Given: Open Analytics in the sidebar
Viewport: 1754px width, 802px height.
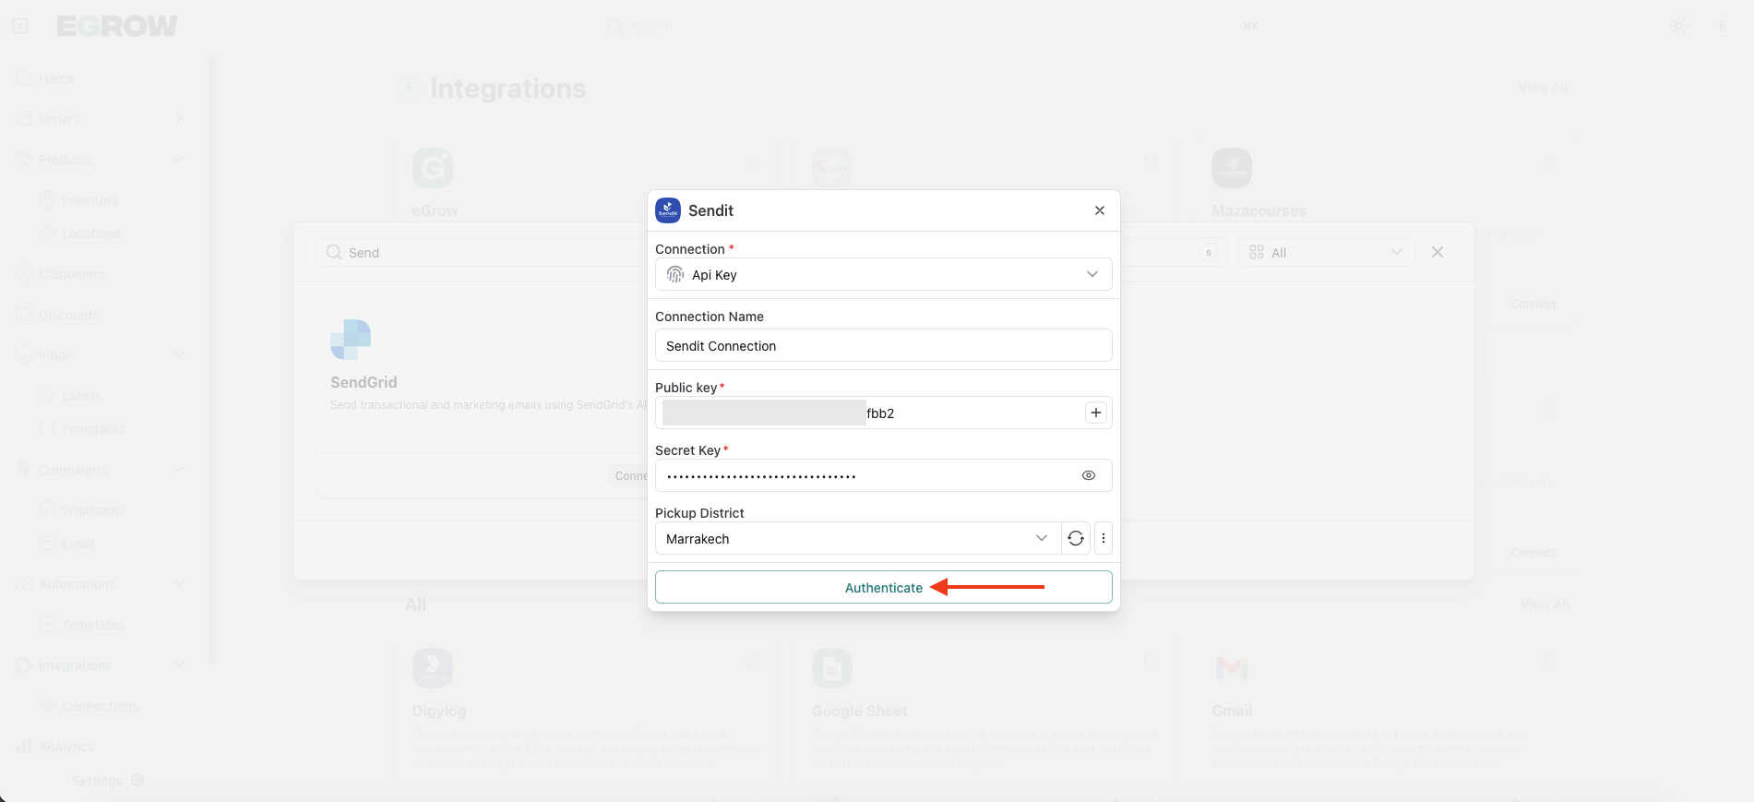Looking at the screenshot, I should tap(66, 747).
